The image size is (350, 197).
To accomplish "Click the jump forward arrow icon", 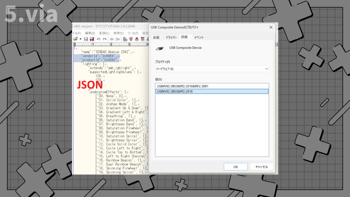I will (x=117, y=39).
